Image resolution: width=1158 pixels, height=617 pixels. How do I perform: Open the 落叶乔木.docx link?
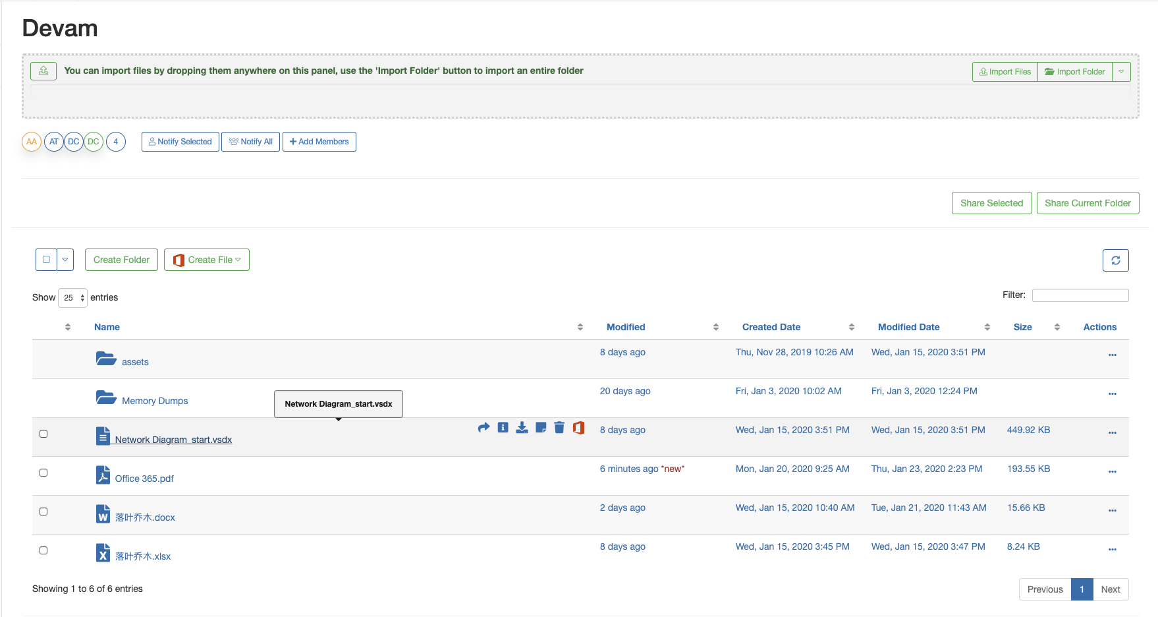[x=145, y=517]
